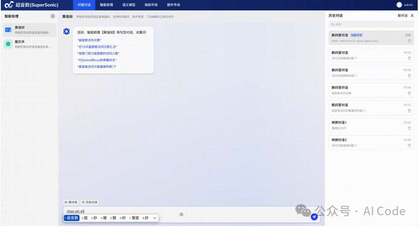
Task: Delete 样例对话1 conversation
Action: 409,128
